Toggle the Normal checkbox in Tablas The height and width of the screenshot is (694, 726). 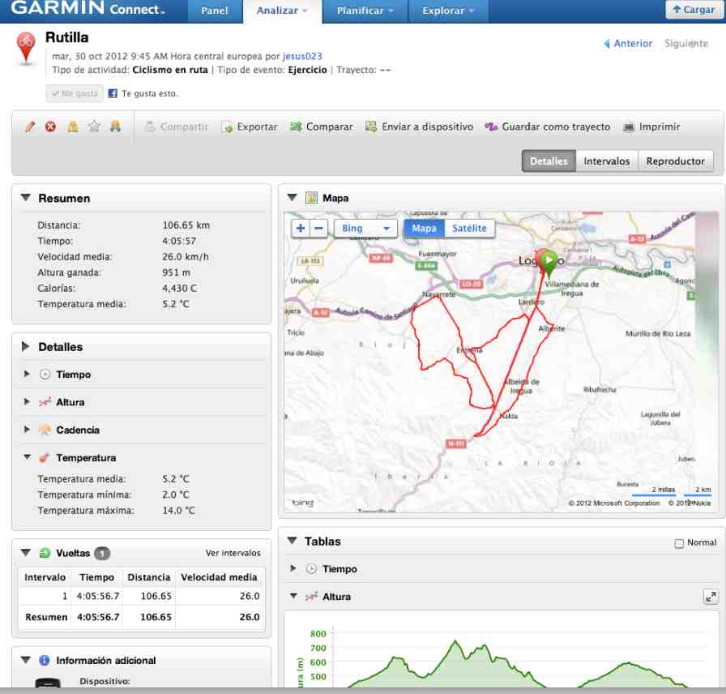[x=679, y=543]
